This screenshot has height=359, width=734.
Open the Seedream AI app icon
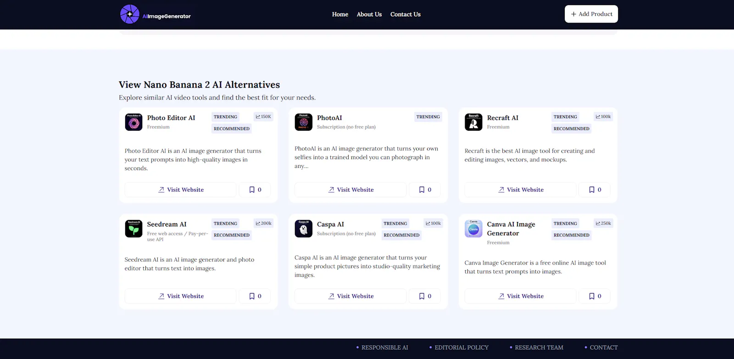(x=133, y=229)
